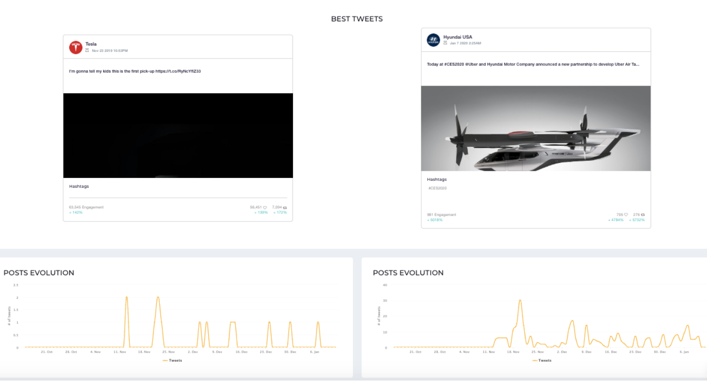Viewport: 707px width, 387px height.
Task: Click the heart icon next to 705
Action: tap(626, 215)
